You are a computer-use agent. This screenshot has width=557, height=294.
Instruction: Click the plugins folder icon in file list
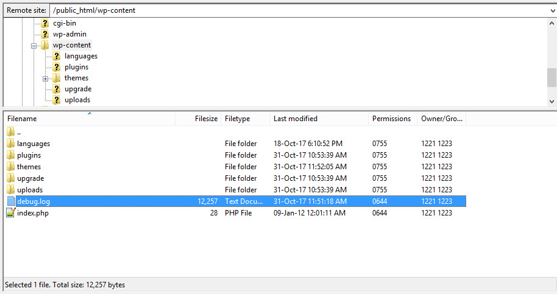point(10,155)
